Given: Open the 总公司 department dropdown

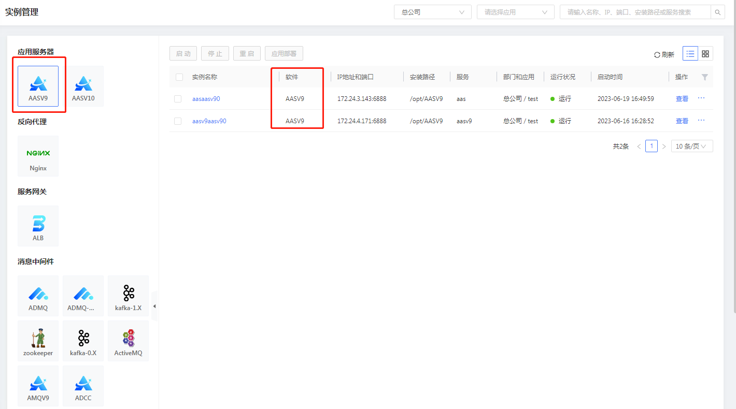Looking at the screenshot, I should [433, 12].
